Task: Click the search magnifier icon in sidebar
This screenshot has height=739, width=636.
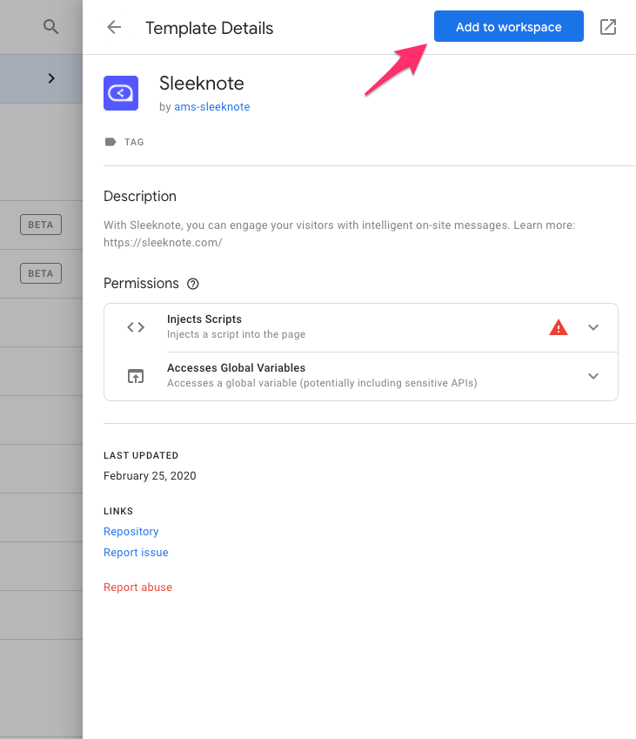Action: 50,26
